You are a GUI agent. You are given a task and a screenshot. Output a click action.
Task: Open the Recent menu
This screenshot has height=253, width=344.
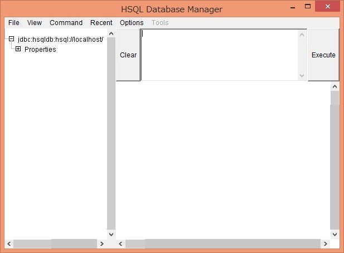pos(101,23)
